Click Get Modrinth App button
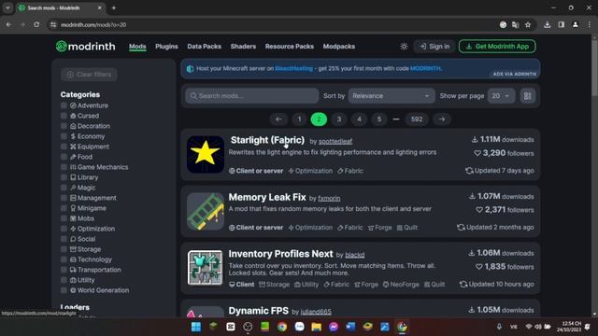 click(497, 47)
